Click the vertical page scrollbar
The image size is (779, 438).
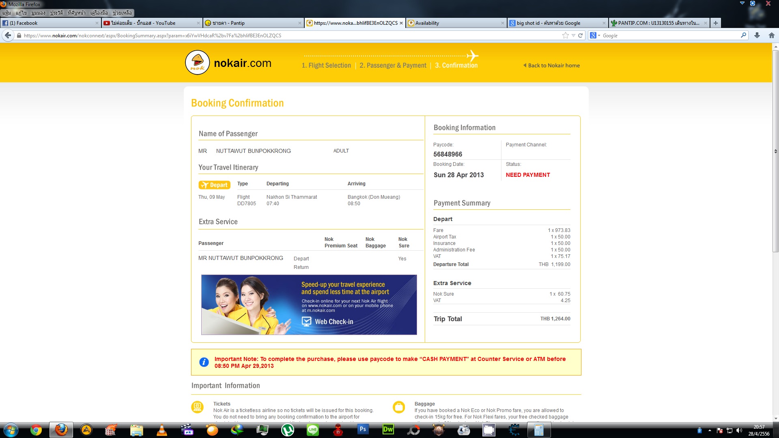pos(775,151)
